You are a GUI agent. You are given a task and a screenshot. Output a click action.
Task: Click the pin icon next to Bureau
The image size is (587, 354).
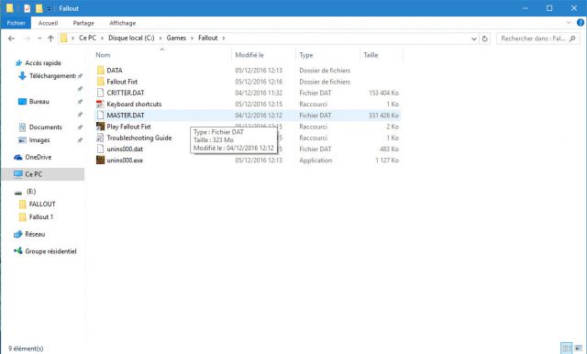80,102
